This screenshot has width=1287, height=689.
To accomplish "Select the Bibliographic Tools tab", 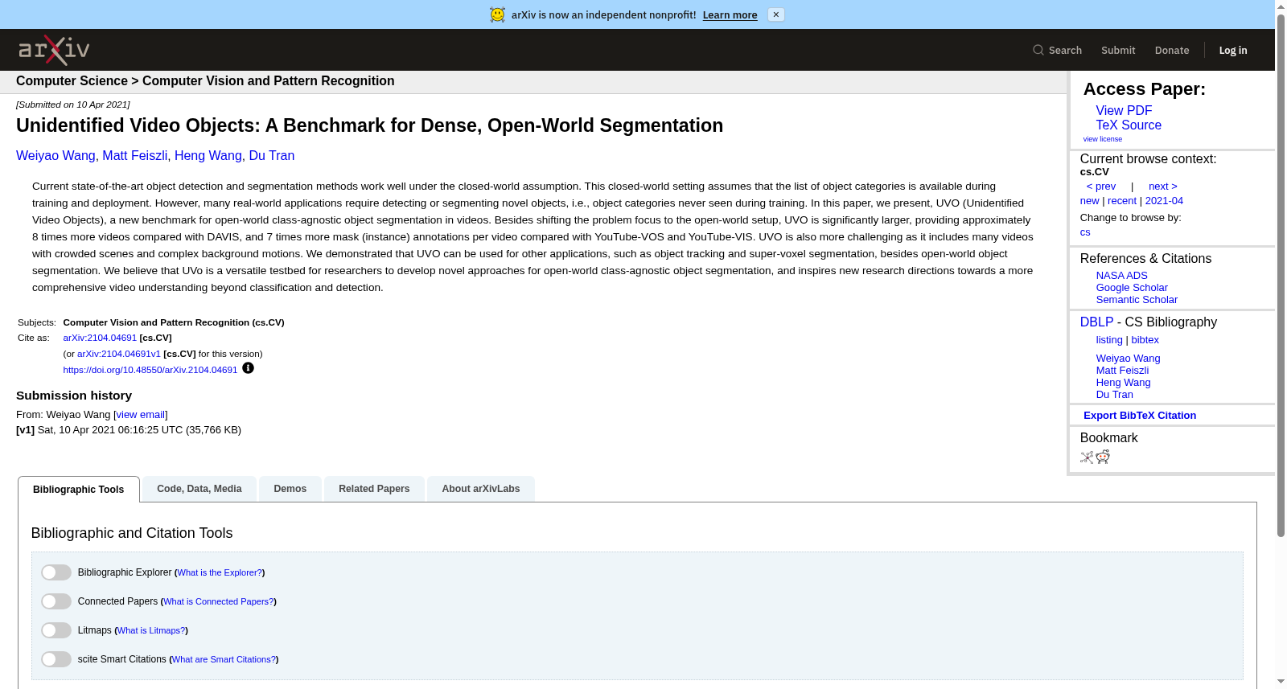I will tap(79, 490).
